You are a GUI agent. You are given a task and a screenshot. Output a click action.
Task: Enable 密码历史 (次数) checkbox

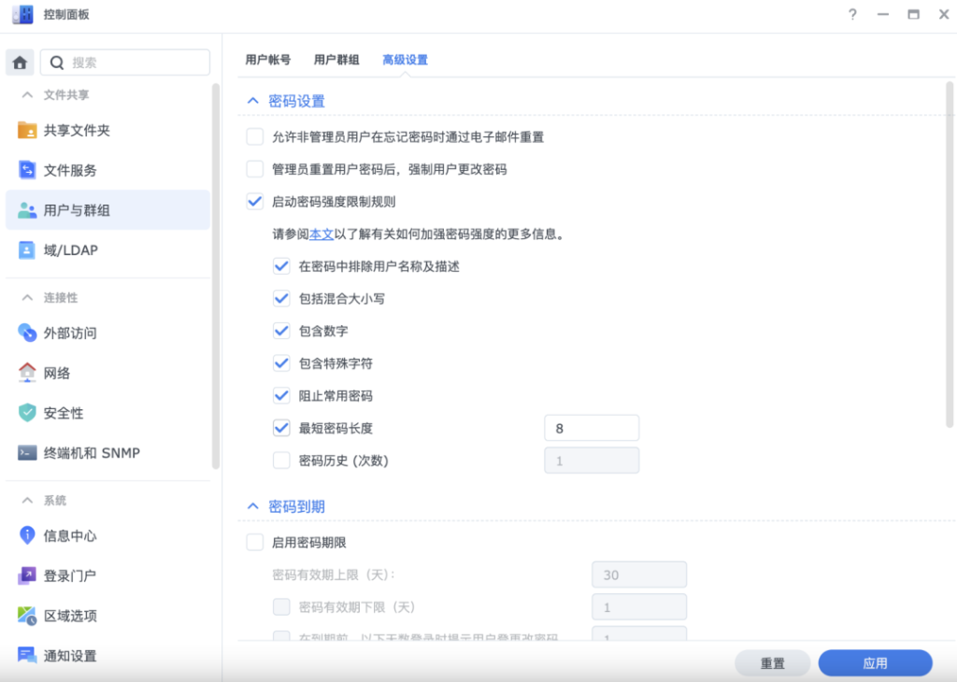point(281,461)
